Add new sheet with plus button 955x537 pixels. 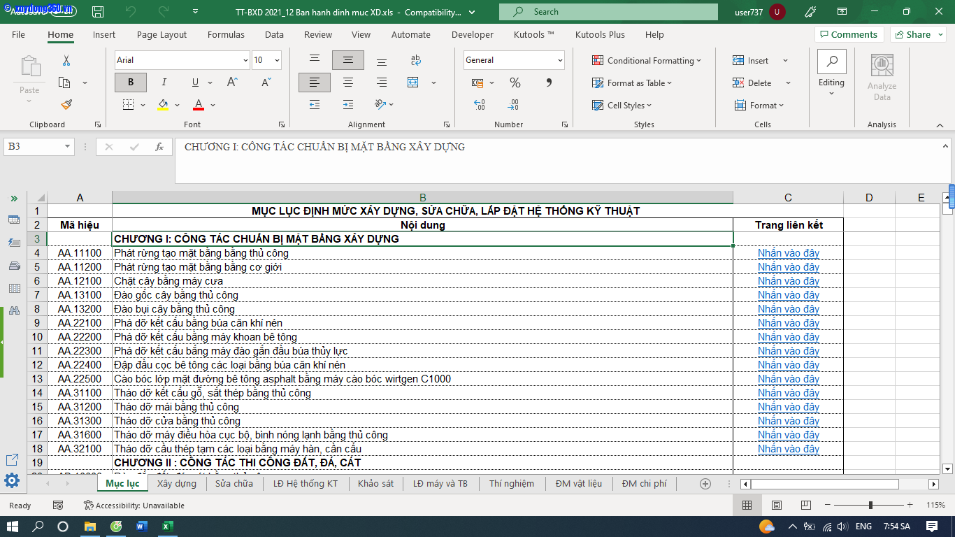(x=705, y=484)
